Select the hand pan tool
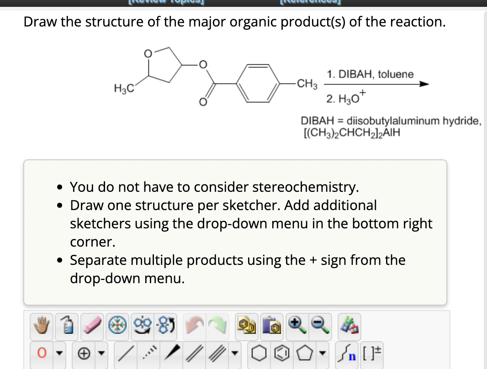The image size is (487, 369). coord(40,325)
